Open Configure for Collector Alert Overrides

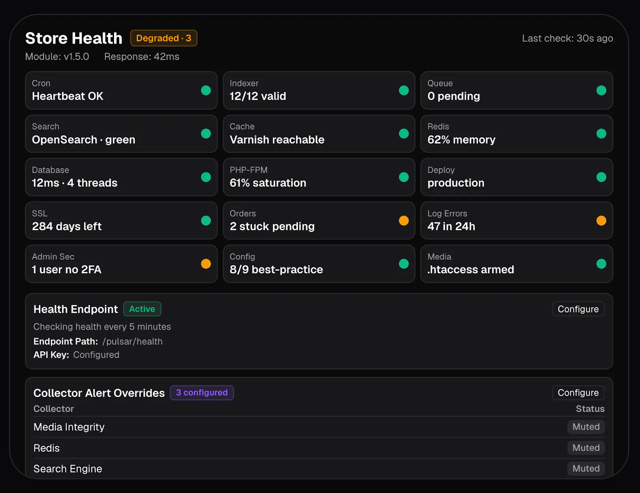(x=578, y=393)
